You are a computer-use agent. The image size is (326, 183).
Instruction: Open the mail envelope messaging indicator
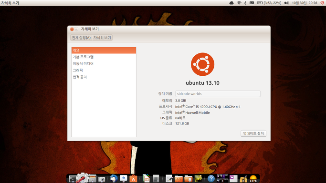pos(252,3)
